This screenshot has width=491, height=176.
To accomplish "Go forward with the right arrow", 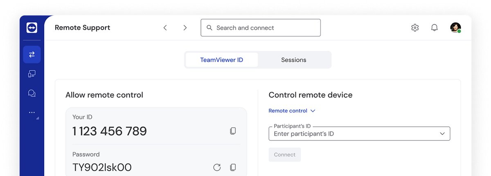I will tap(185, 28).
